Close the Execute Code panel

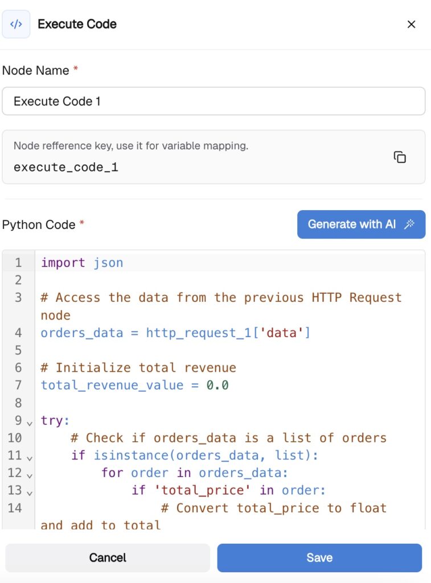[x=411, y=24]
